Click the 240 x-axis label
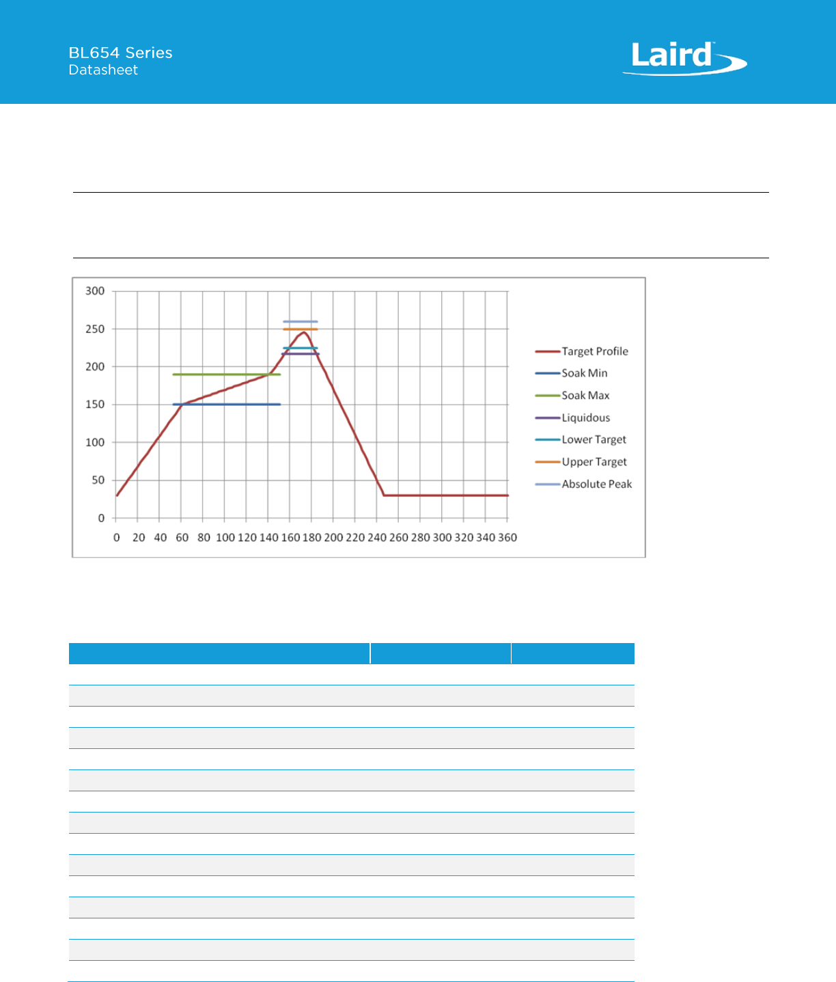The width and height of the screenshot is (836, 982). pyautogui.click(x=377, y=538)
